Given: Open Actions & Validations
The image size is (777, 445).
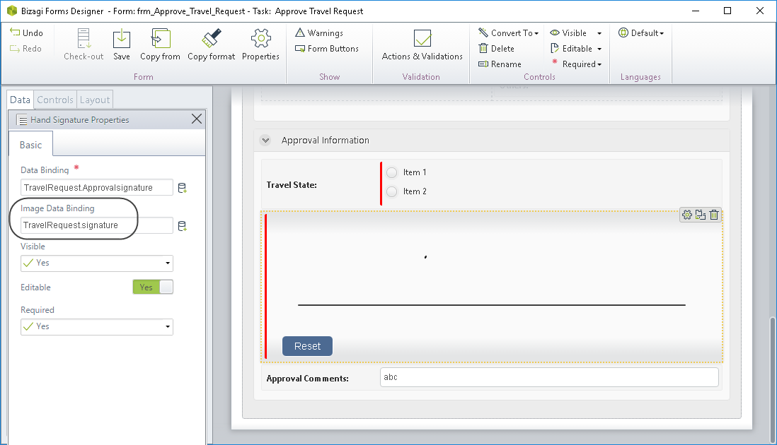Looking at the screenshot, I should pyautogui.click(x=422, y=44).
